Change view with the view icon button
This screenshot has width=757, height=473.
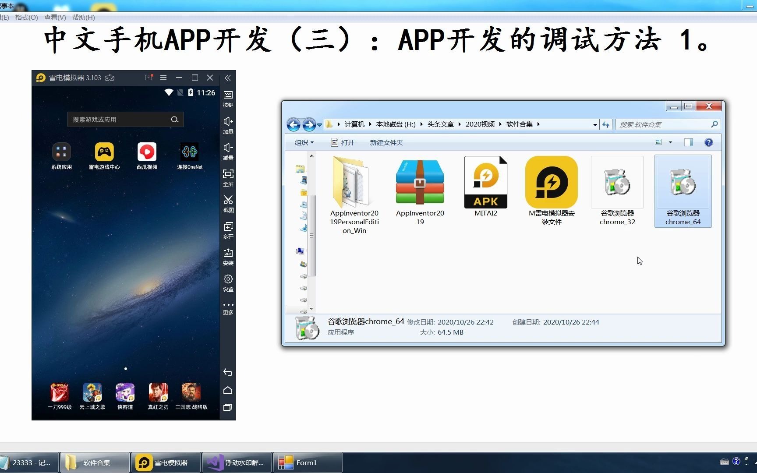pyautogui.click(x=658, y=142)
